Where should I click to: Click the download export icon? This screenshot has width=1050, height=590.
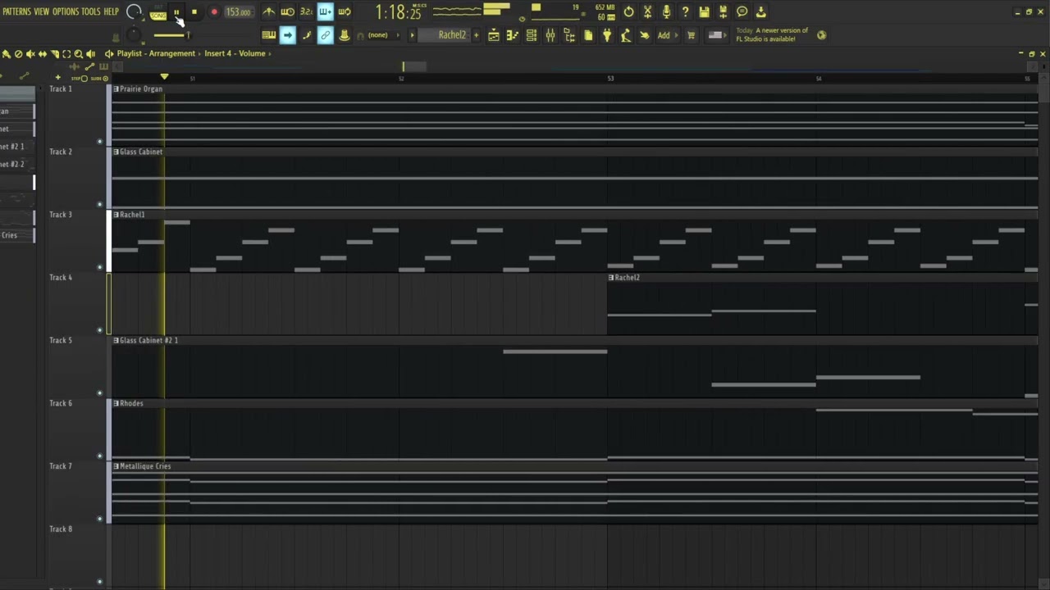pos(761,11)
